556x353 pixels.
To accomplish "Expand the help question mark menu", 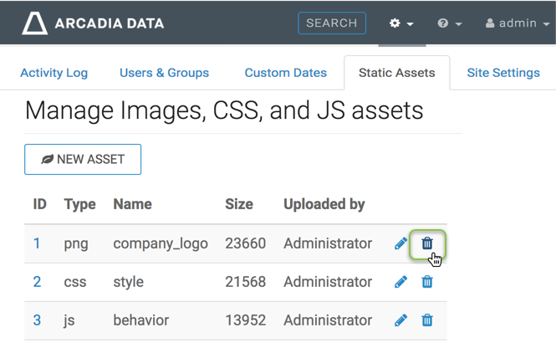I will 450,23.
